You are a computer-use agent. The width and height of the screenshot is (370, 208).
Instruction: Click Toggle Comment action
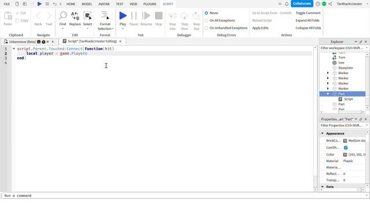308,13
